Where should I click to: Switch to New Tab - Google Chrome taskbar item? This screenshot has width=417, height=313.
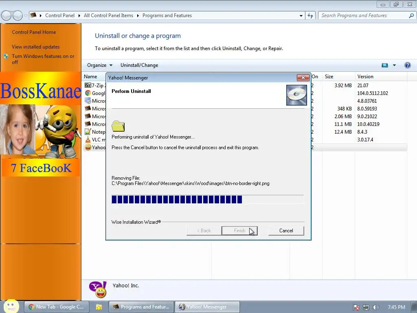point(56,307)
